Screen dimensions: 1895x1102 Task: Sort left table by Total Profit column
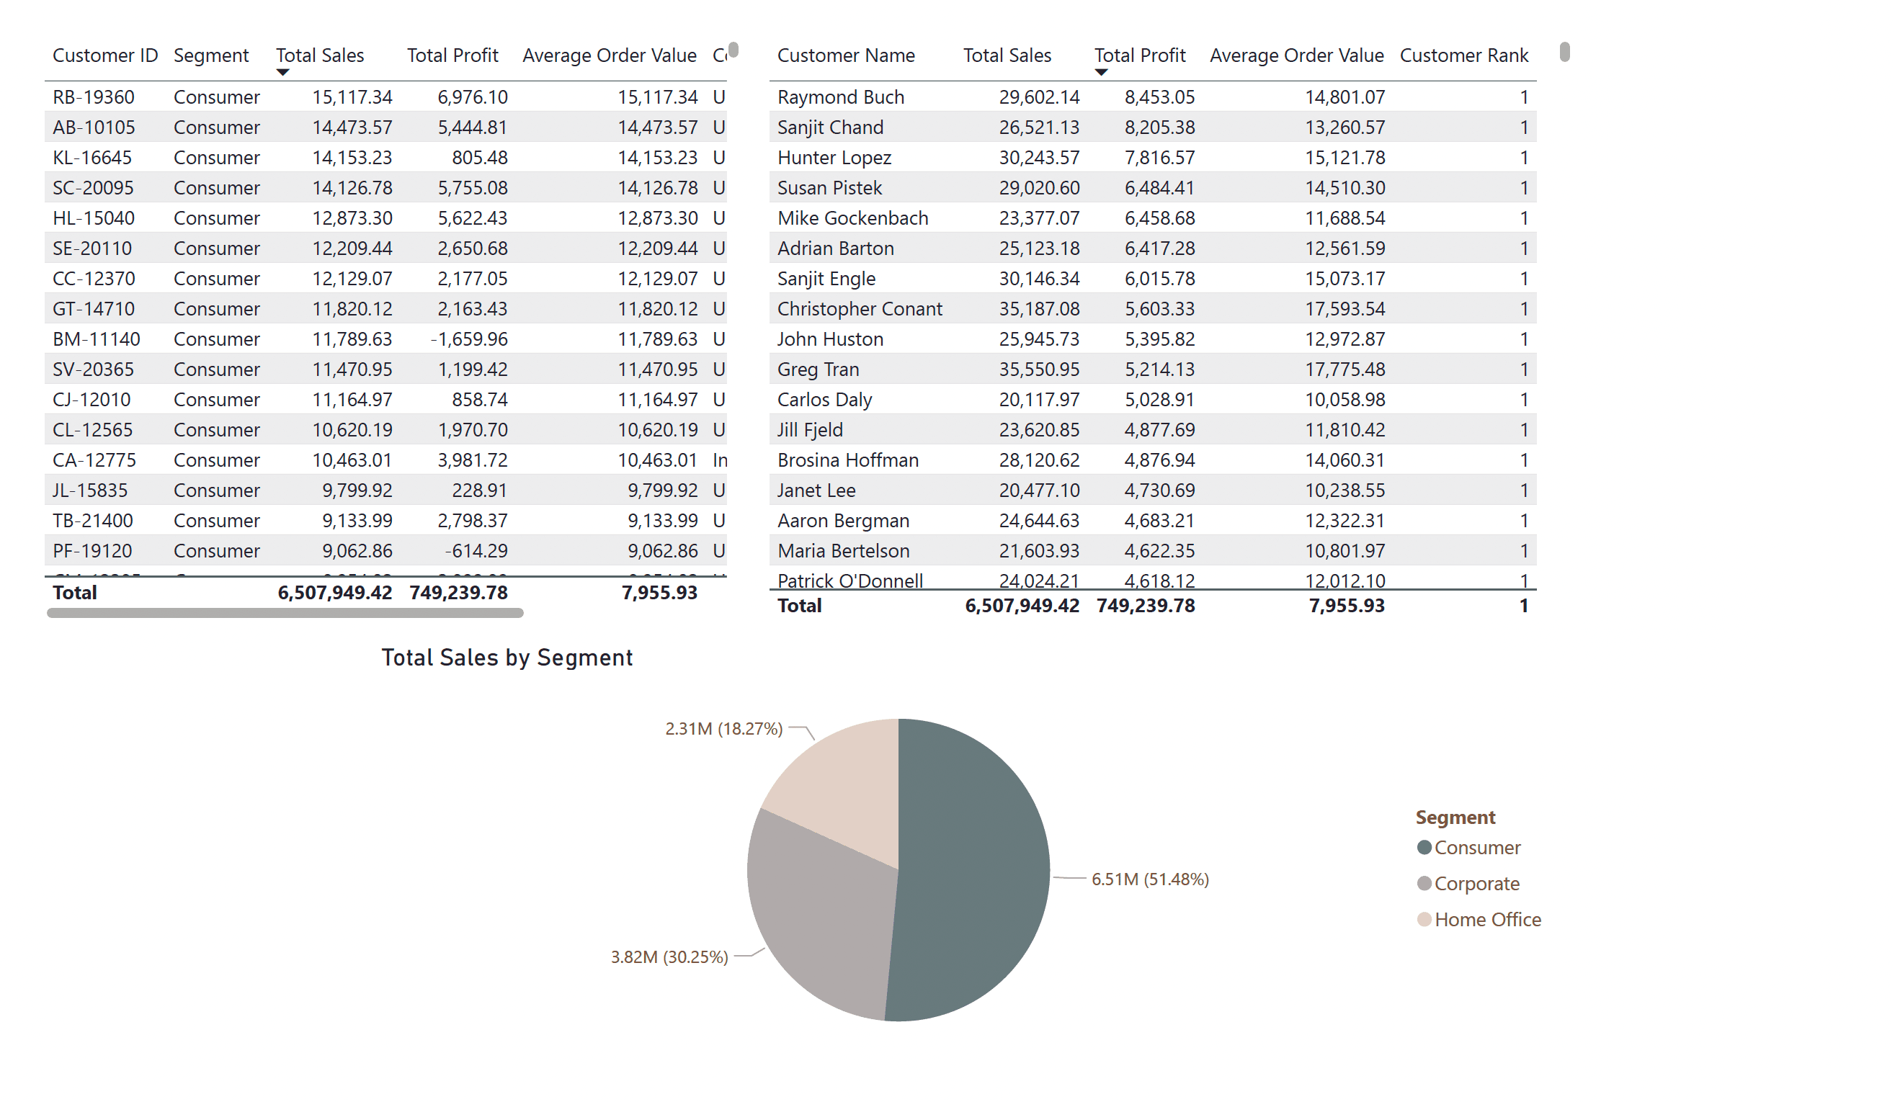coord(452,55)
